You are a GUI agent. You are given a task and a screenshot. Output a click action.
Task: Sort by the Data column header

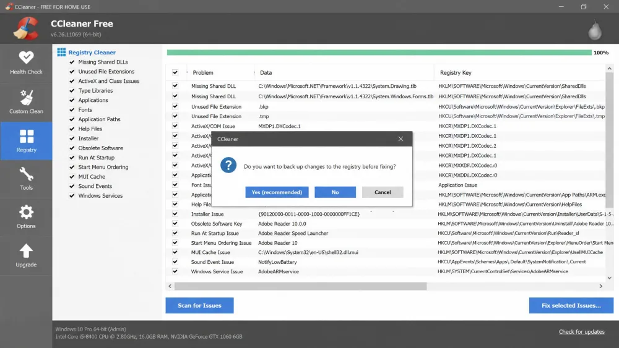pyautogui.click(x=266, y=72)
